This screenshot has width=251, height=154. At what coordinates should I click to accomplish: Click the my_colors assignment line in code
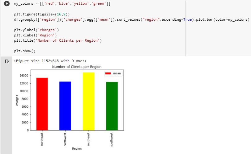[62, 3]
